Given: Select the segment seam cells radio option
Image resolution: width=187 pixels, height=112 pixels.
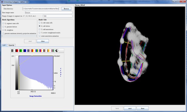Looking at the screenshot, I should tap(3, 24).
